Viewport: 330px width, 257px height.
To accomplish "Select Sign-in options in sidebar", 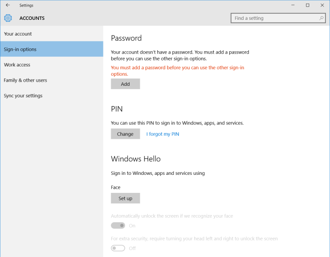I will click(20, 49).
